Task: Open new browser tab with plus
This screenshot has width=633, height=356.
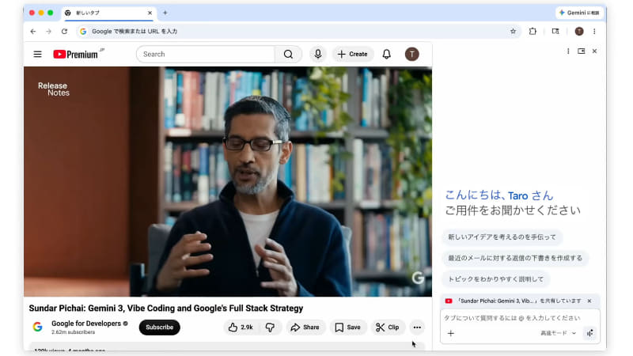Action: coord(165,13)
